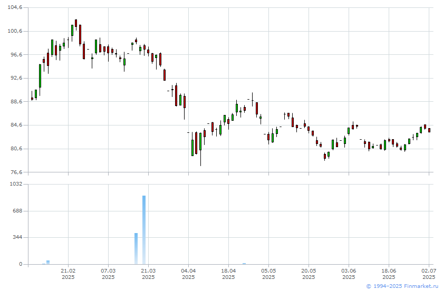Click the 03.06 2025 date label
This screenshot has width=443, height=290.
(x=349, y=274)
